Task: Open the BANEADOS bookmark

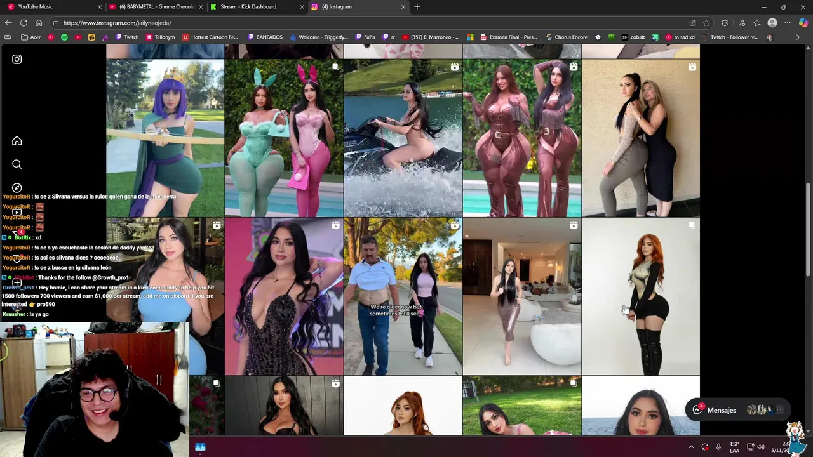Action: [x=265, y=37]
